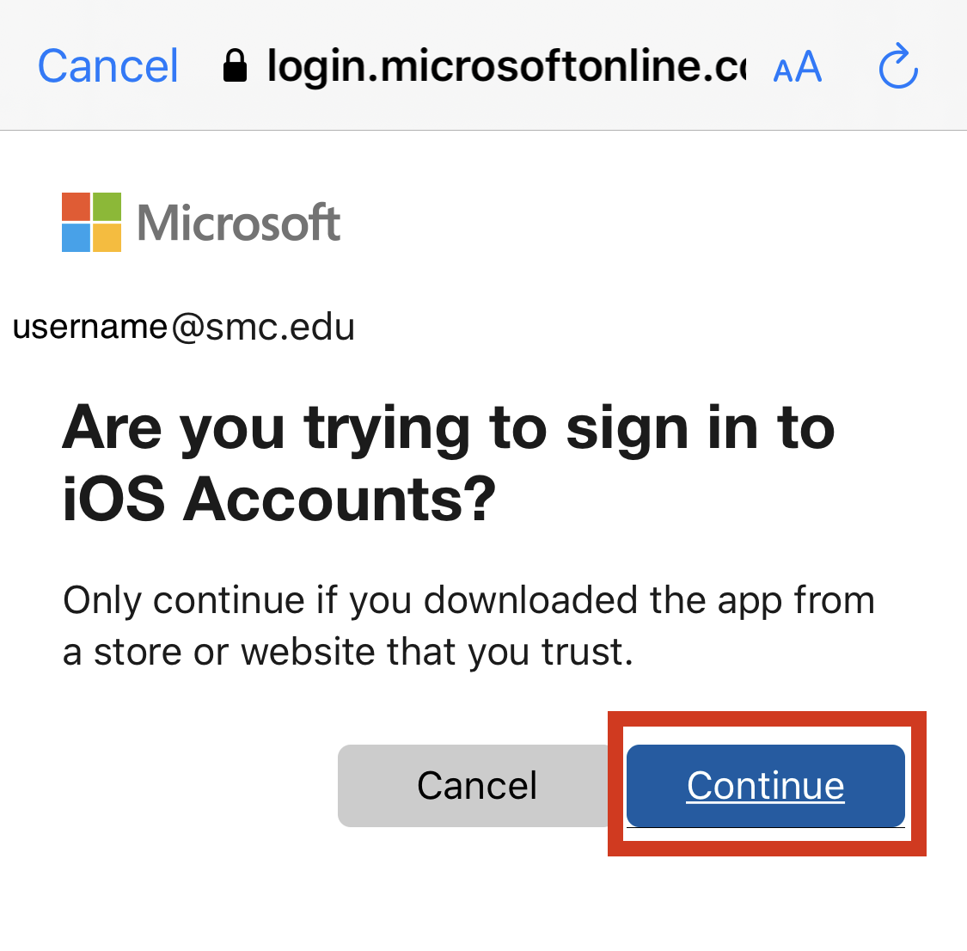967x951 pixels.
Task: Tap the "Are you trying to sign in" heading line
Action: (x=448, y=427)
